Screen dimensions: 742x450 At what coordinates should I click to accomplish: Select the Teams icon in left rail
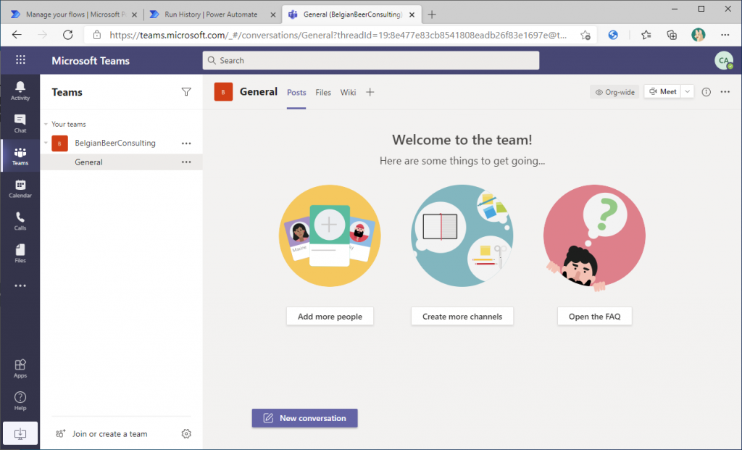point(20,156)
